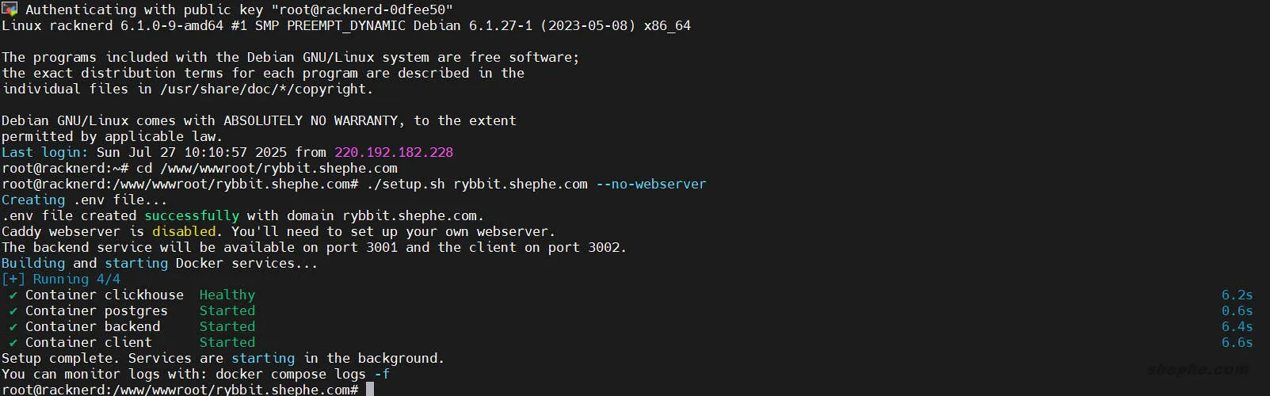Click the Healthy status of clickhouse

[227, 295]
